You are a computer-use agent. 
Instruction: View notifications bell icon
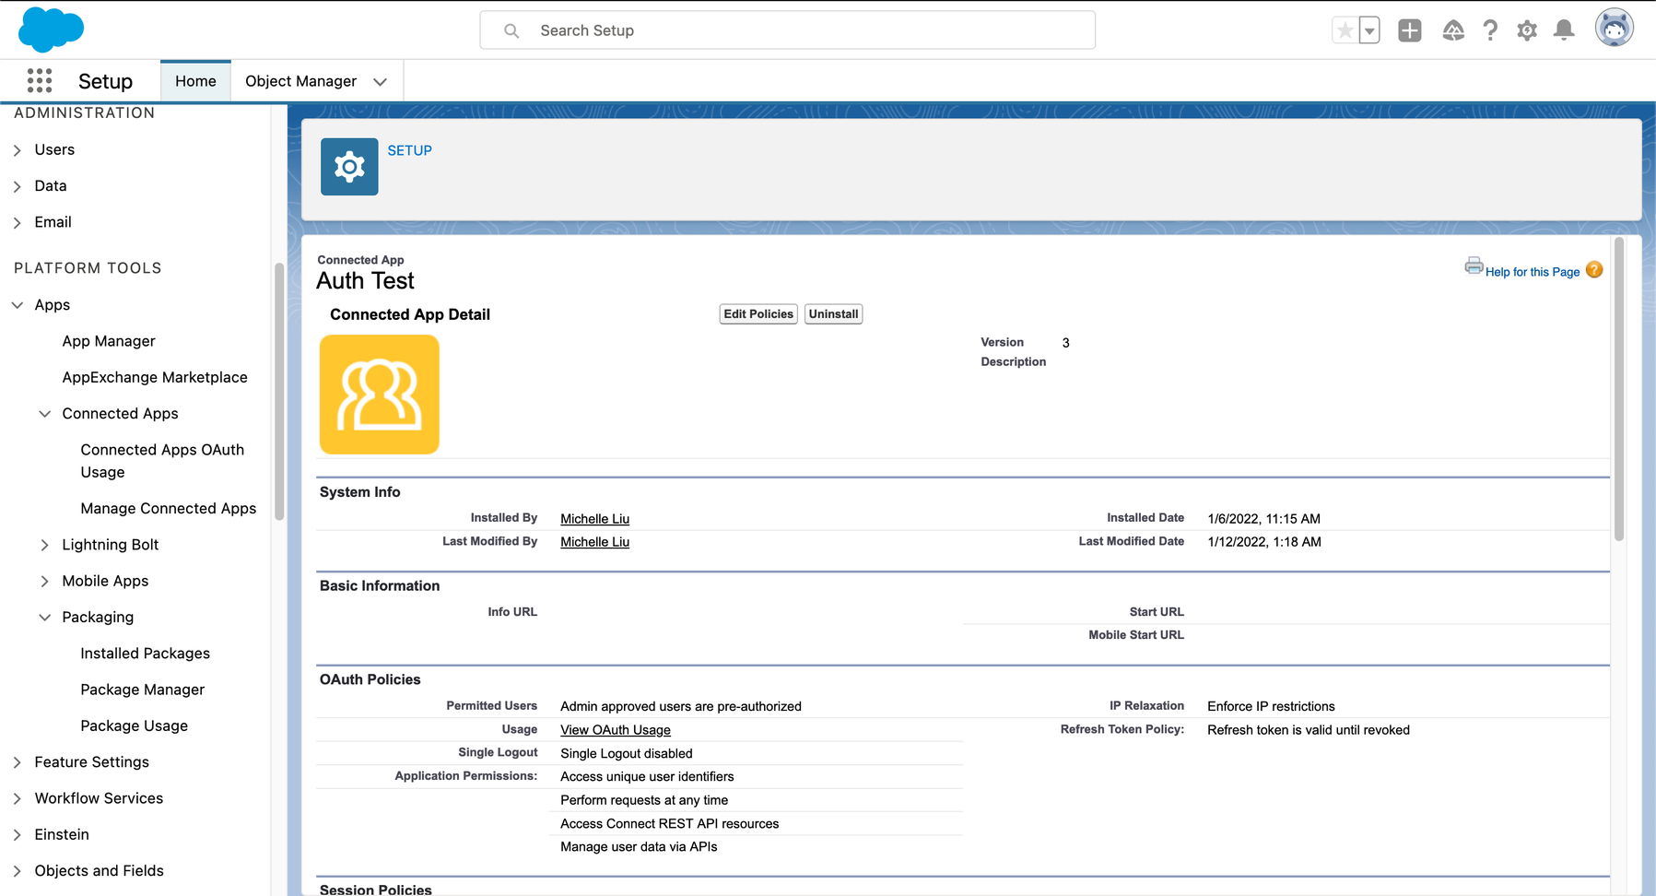point(1564,30)
